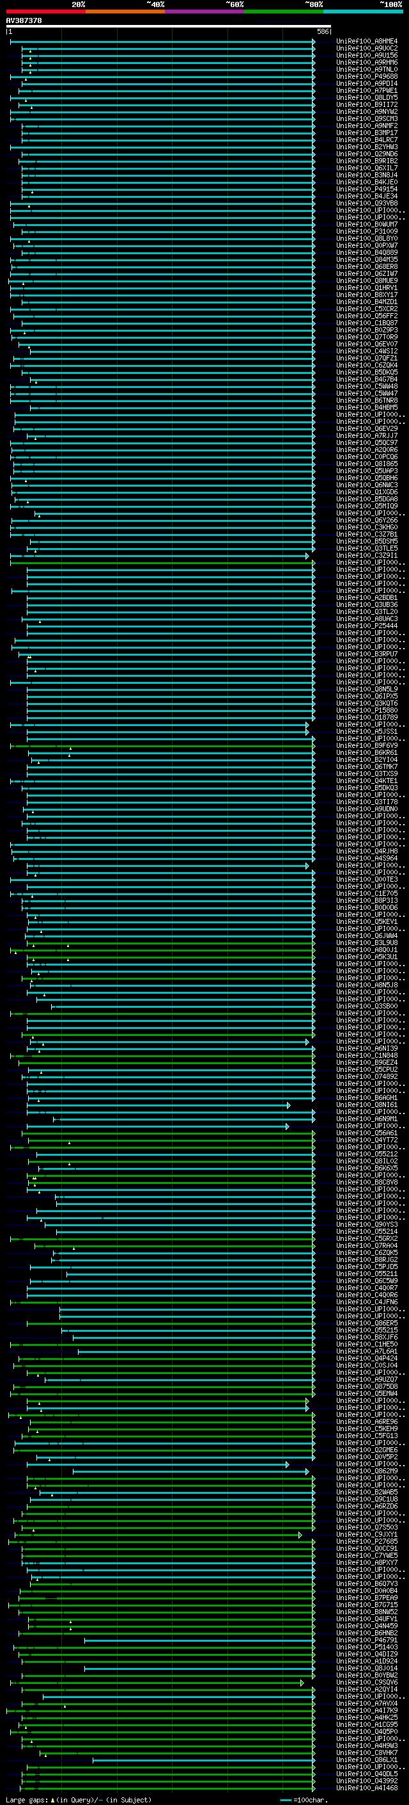The height and width of the screenshot is (1805, 409).
Task: Select hit UniRef100_C9SQV6
Action: pyautogui.click(x=367, y=1682)
